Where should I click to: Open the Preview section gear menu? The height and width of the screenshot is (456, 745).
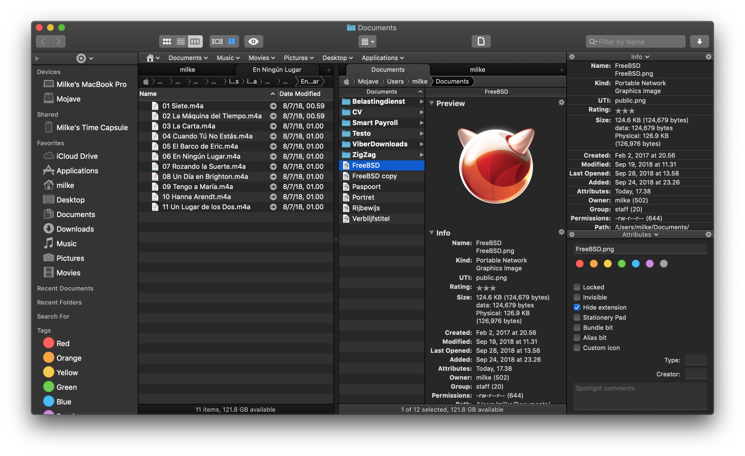[561, 103]
